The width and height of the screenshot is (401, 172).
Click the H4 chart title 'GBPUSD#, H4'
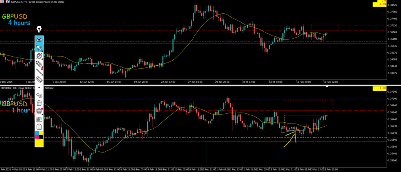point(21,2)
